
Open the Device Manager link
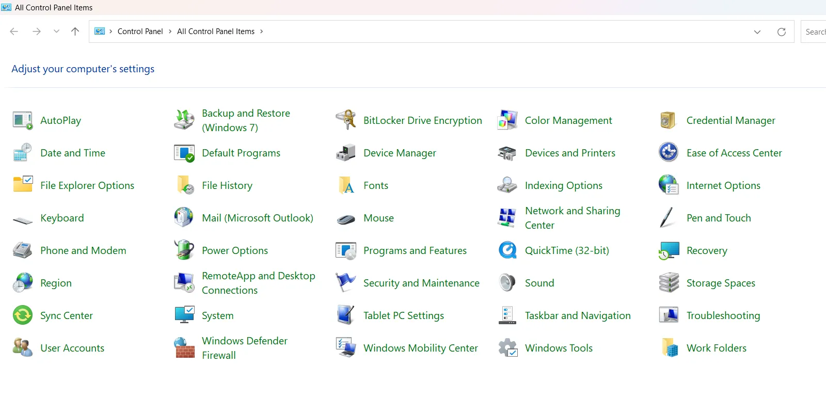pos(400,153)
